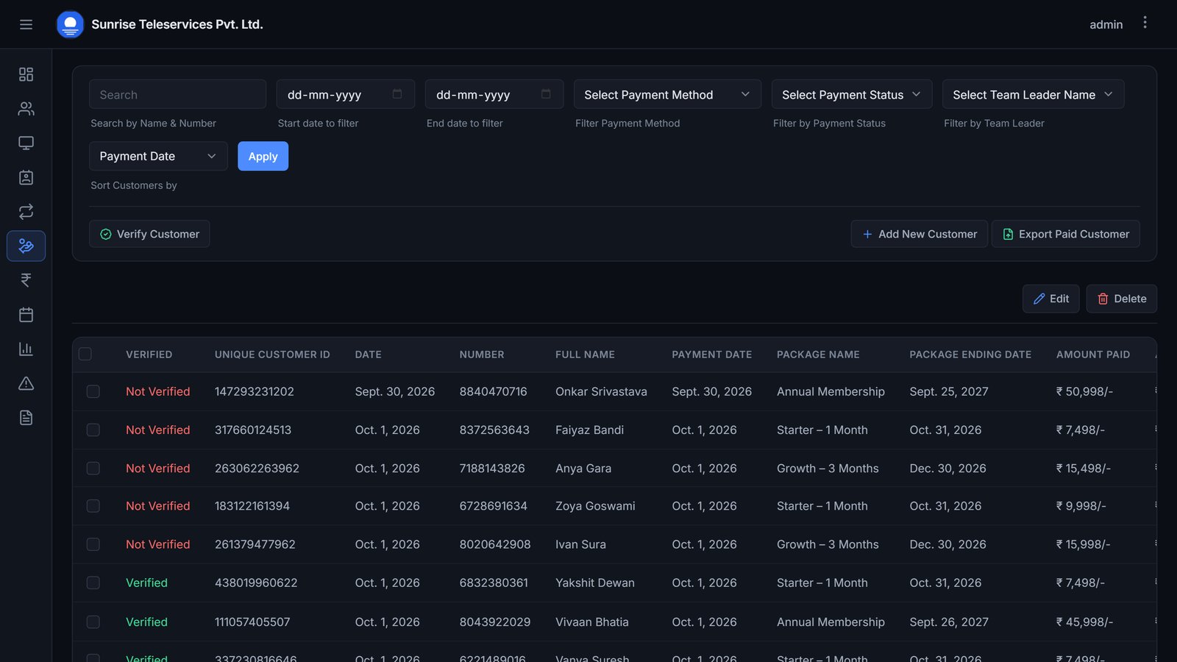Open the repeat arrows icon in sidebar
1177x662 pixels.
coord(26,212)
